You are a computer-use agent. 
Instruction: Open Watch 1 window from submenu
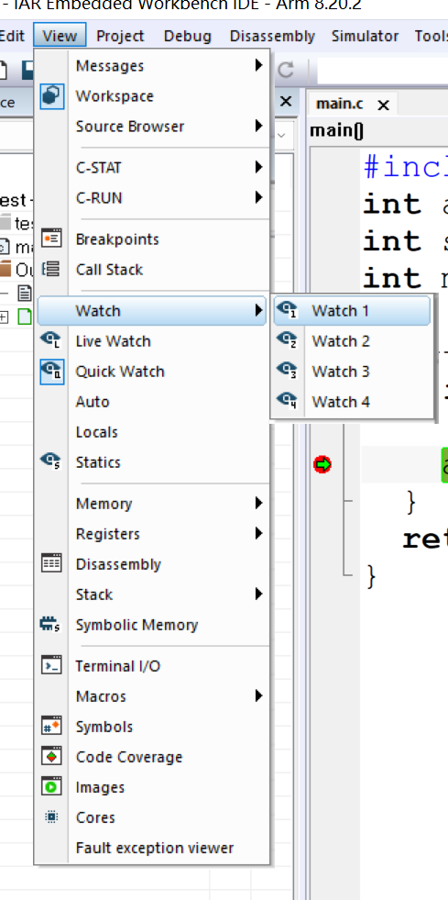[351, 310]
